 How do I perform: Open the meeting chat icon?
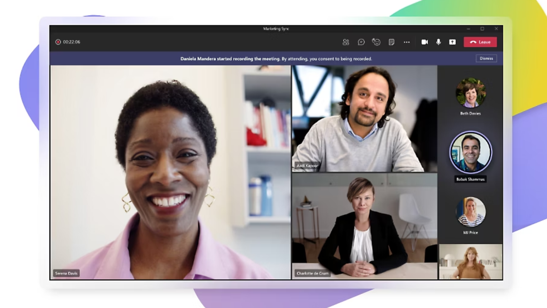coord(361,42)
